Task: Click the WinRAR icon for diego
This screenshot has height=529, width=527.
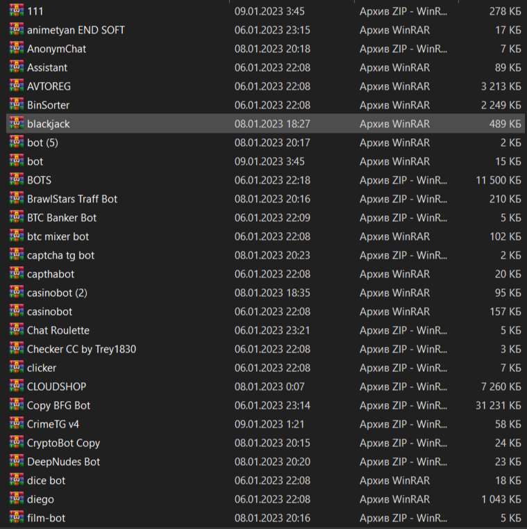Action: coord(16,499)
